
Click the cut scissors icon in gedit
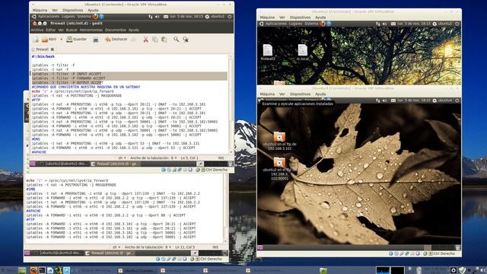click(x=145, y=40)
